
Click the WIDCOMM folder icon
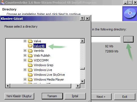click(30, 60)
